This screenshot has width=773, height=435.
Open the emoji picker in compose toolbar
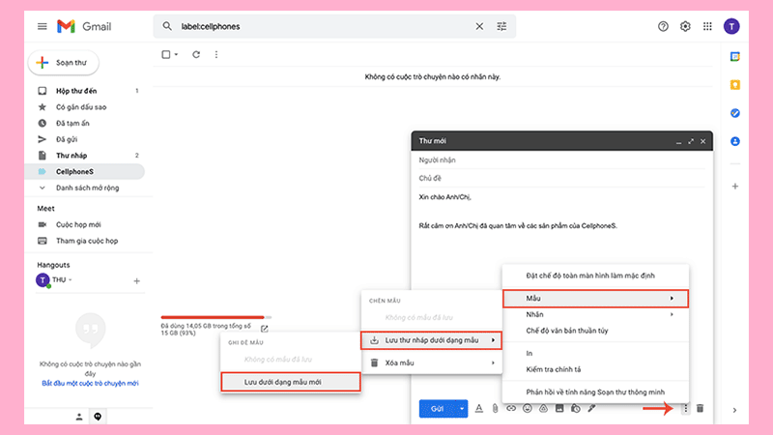click(528, 409)
